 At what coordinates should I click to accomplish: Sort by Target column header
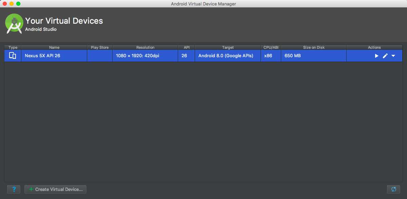click(228, 47)
